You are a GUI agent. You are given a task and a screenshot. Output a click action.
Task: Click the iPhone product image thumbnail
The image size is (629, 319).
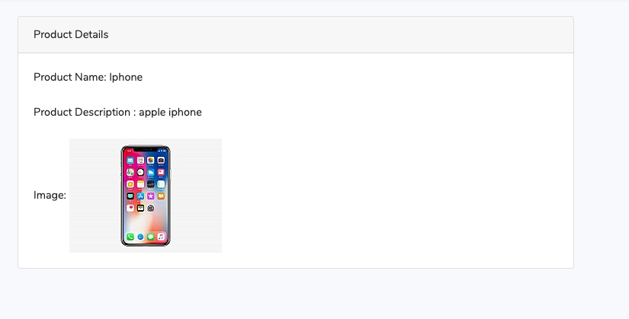(145, 196)
